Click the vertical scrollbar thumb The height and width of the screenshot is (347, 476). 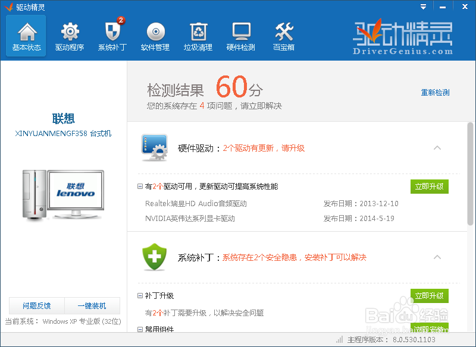click(470, 173)
